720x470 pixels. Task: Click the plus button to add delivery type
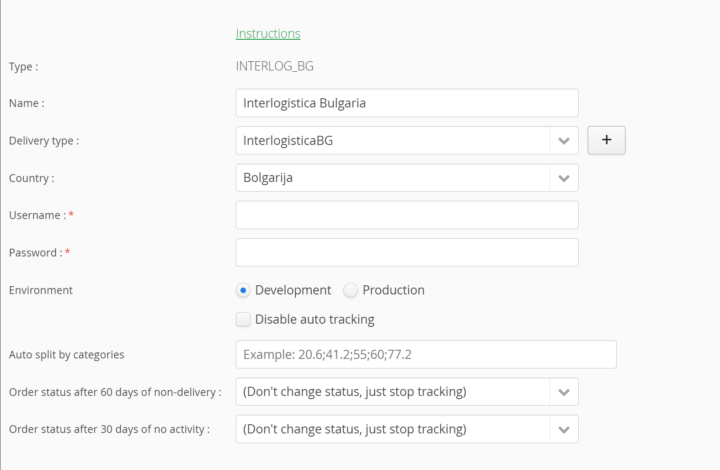tap(606, 140)
